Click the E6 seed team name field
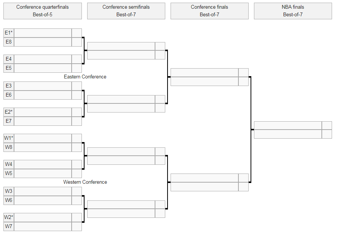This screenshot has height=233, width=340. 42,95
